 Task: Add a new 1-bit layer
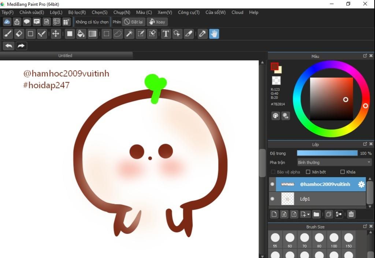point(294,214)
